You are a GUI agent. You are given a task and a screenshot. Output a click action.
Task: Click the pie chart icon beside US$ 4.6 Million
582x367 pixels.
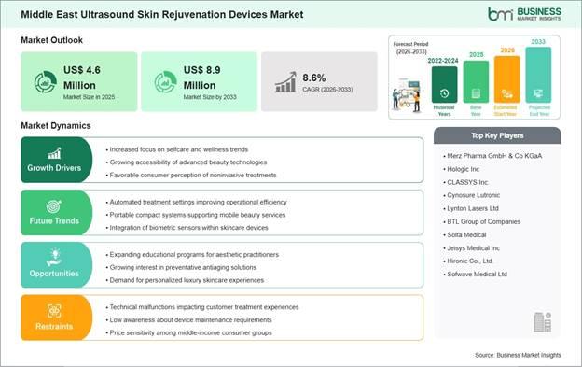46,82
